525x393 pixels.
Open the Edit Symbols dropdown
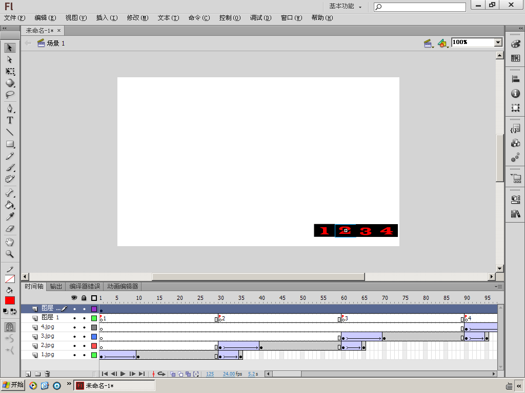(443, 43)
